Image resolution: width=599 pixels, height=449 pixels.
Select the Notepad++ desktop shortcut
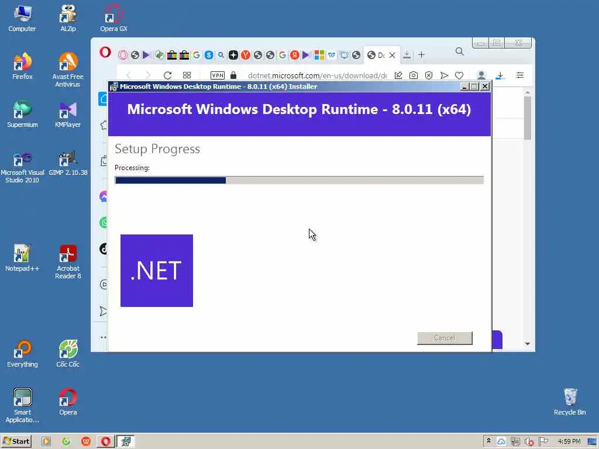click(22, 258)
